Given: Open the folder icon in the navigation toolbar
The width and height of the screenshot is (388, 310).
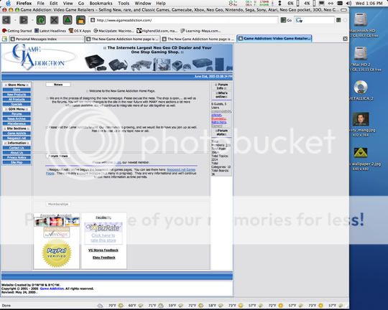Looking at the screenshot, I should click(x=80, y=20).
